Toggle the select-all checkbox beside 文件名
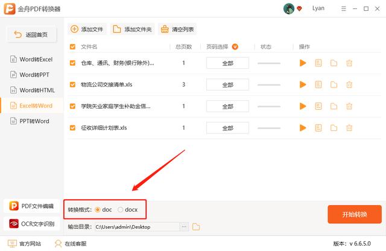The image size is (386, 251). [72, 46]
